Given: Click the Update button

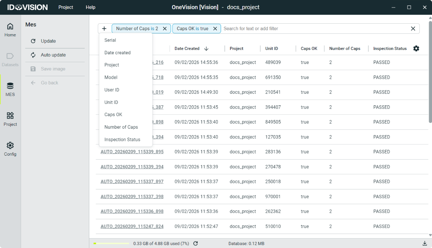Looking at the screenshot, I should pos(48,41).
